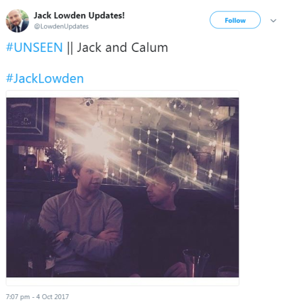Visit the @LowdenUpdates handle
Screen dimensions: 282x302
(61, 27)
